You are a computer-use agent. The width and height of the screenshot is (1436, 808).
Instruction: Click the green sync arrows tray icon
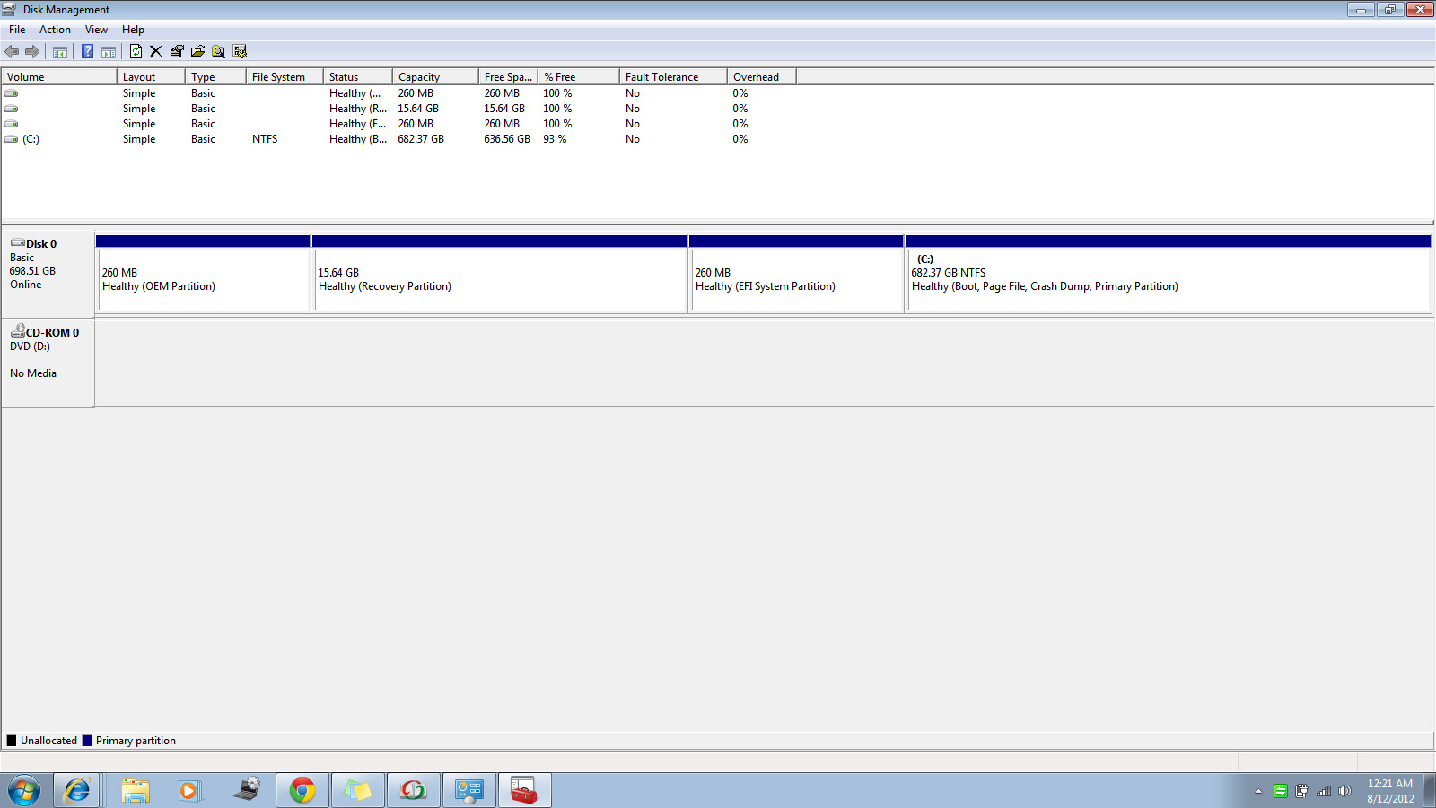pos(1281,791)
